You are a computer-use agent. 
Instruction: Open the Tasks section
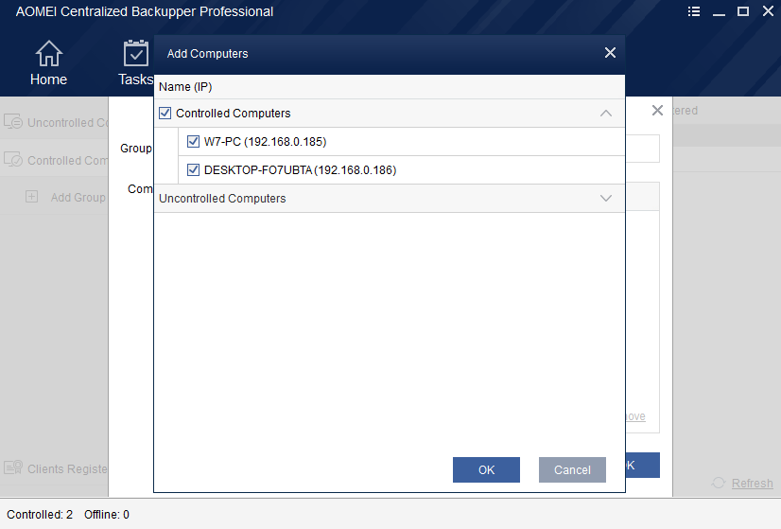(135, 62)
